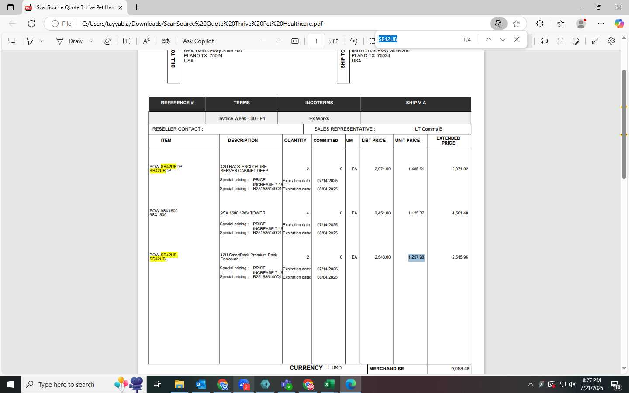Click the LT Comms B text
Screen dimensions: 629x393
429,129
